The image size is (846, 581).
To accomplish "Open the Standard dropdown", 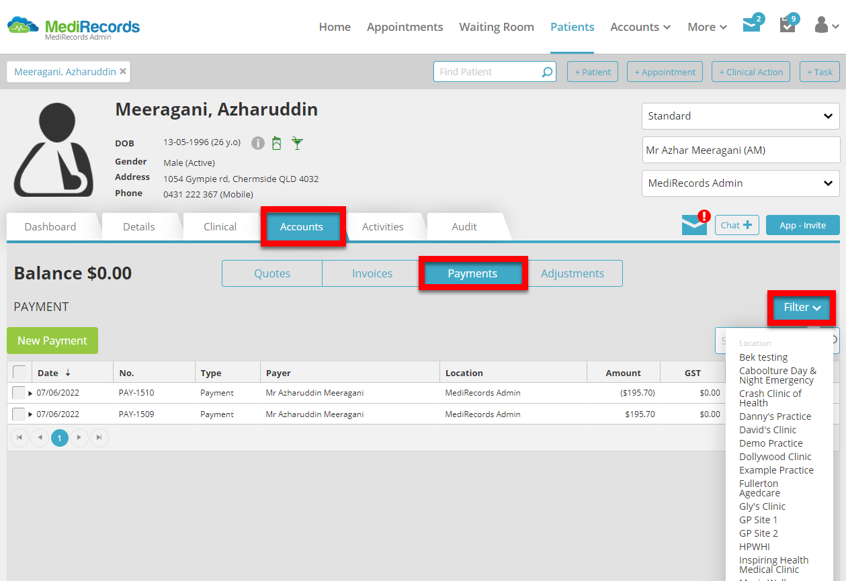I will 741,116.
